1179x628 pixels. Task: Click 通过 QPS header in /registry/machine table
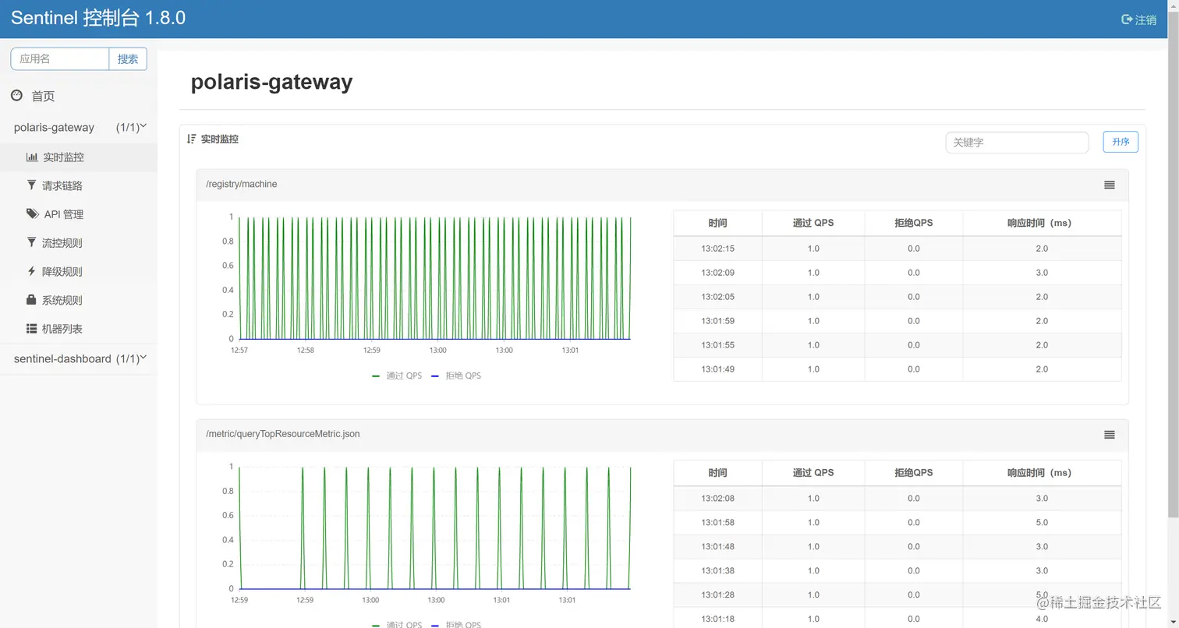(x=813, y=223)
